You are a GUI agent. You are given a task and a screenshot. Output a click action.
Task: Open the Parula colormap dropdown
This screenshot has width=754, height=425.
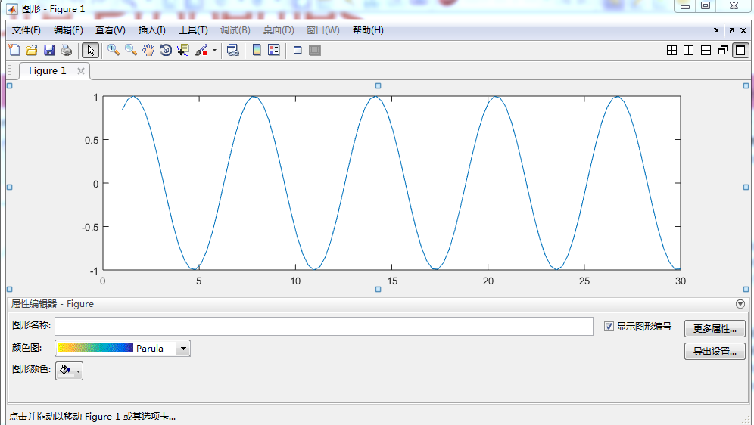pos(182,349)
